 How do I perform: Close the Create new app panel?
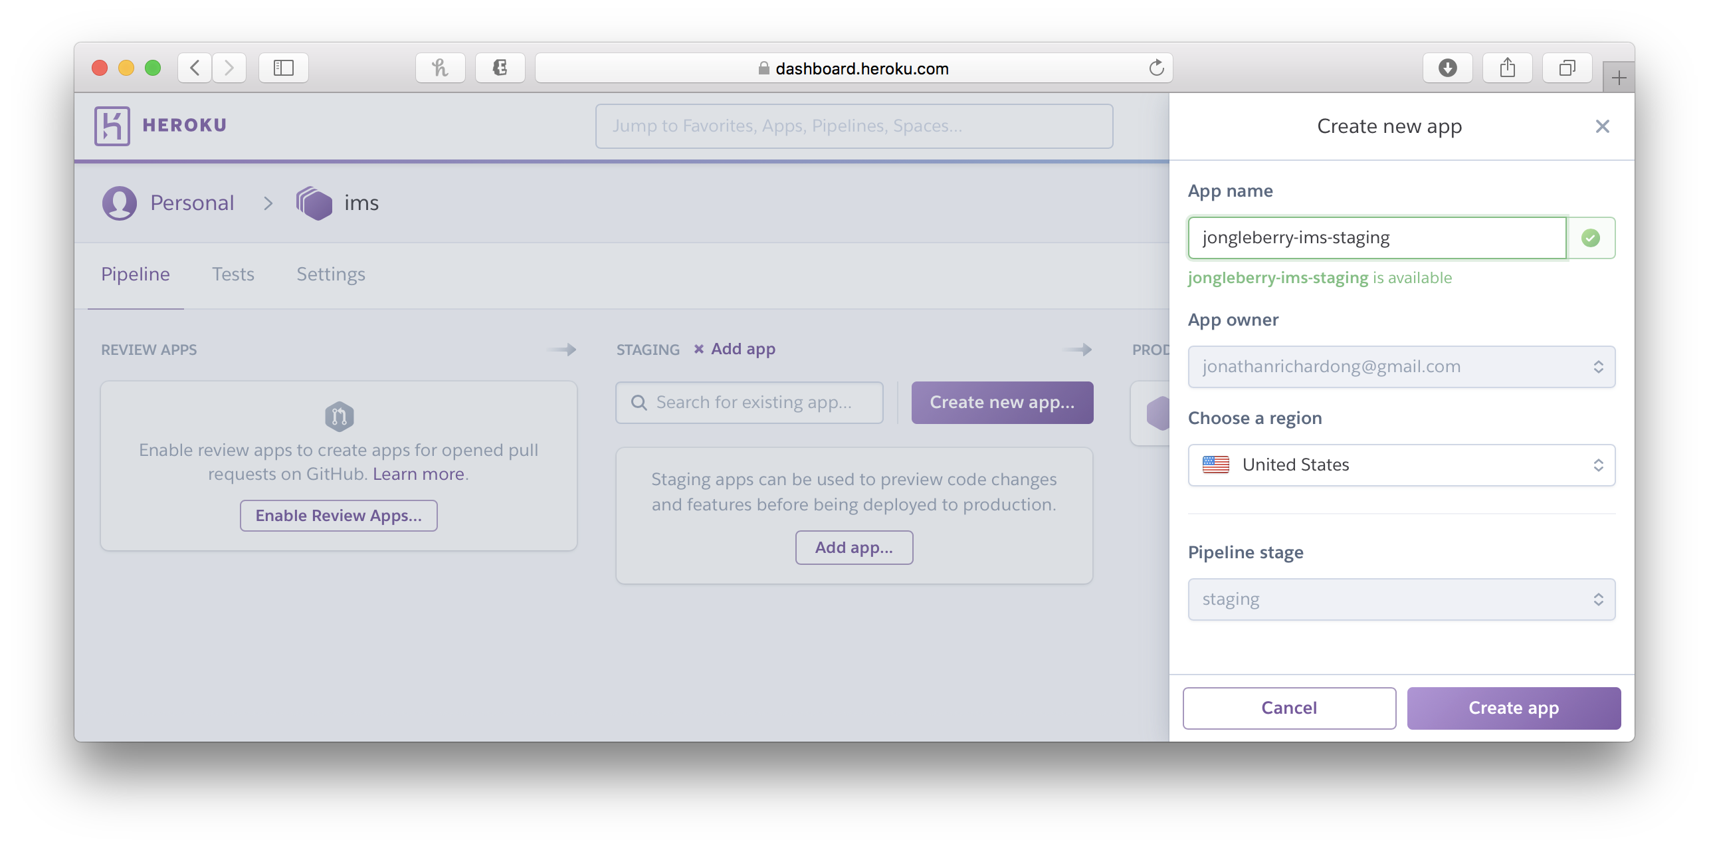(x=1602, y=126)
